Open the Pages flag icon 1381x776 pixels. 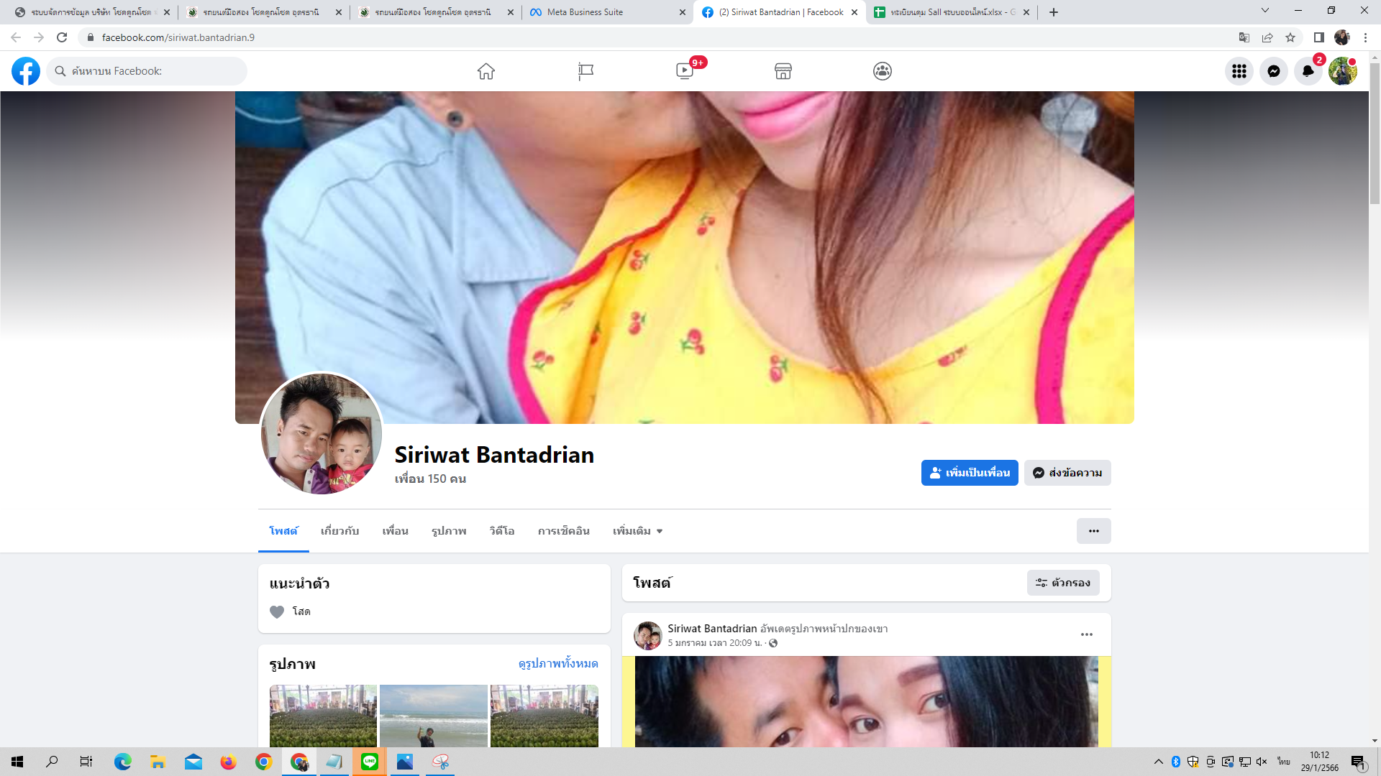click(585, 71)
